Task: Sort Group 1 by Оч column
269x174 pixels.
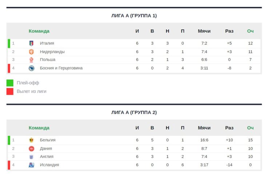Action: click(250, 31)
